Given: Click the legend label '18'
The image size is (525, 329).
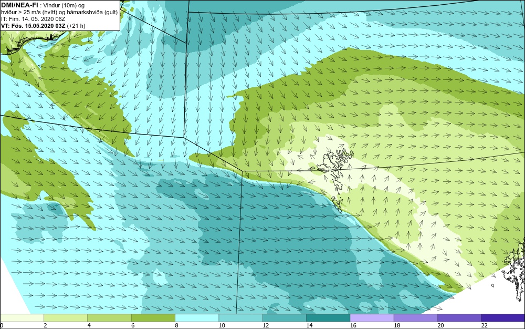Looking at the screenshot, I should pyautogui.click(x=397, y=325).
